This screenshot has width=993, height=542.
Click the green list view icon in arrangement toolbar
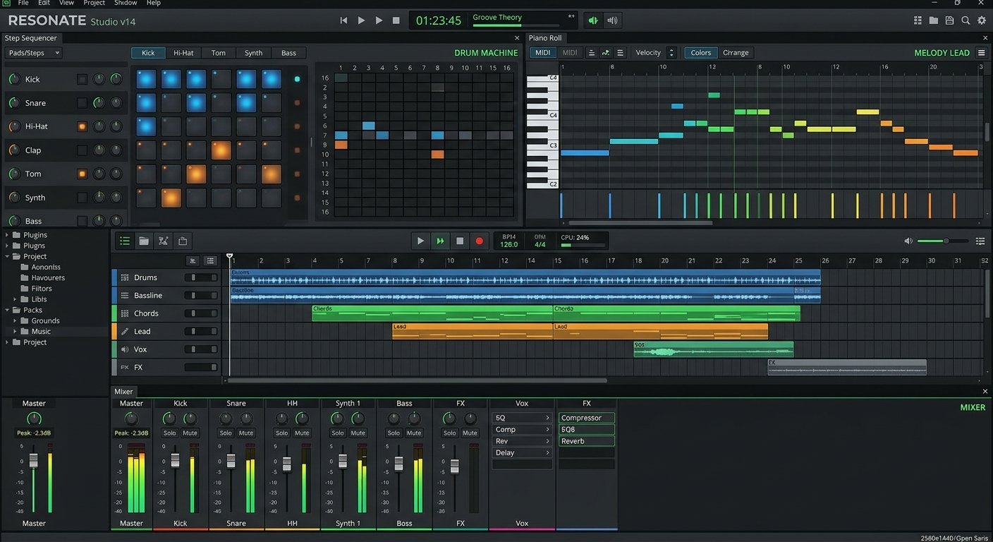click(x=125, y=241)
